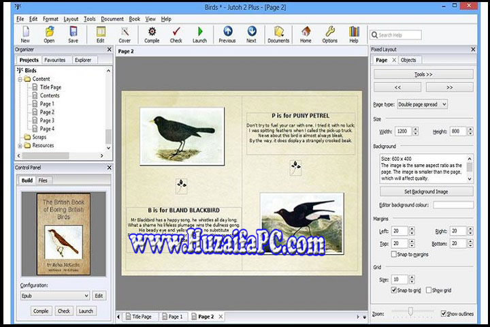Open the Layout menu
490x327 pixels.
[x=71, y=19]
